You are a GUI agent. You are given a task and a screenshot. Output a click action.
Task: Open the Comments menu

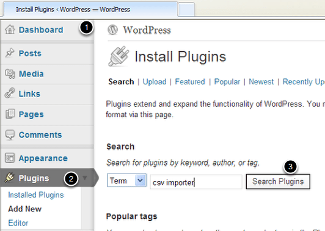point(40,135)
